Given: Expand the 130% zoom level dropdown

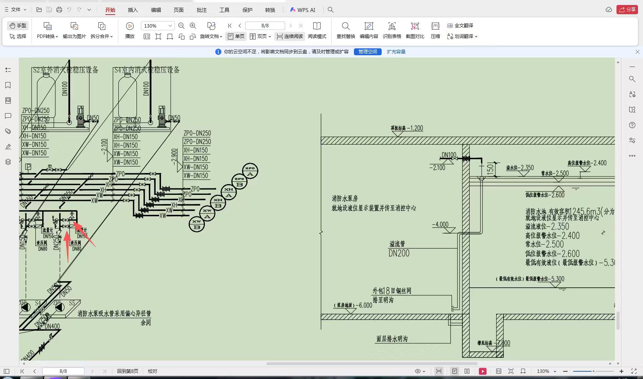Looking at the screenshot, I should [170, 26].
